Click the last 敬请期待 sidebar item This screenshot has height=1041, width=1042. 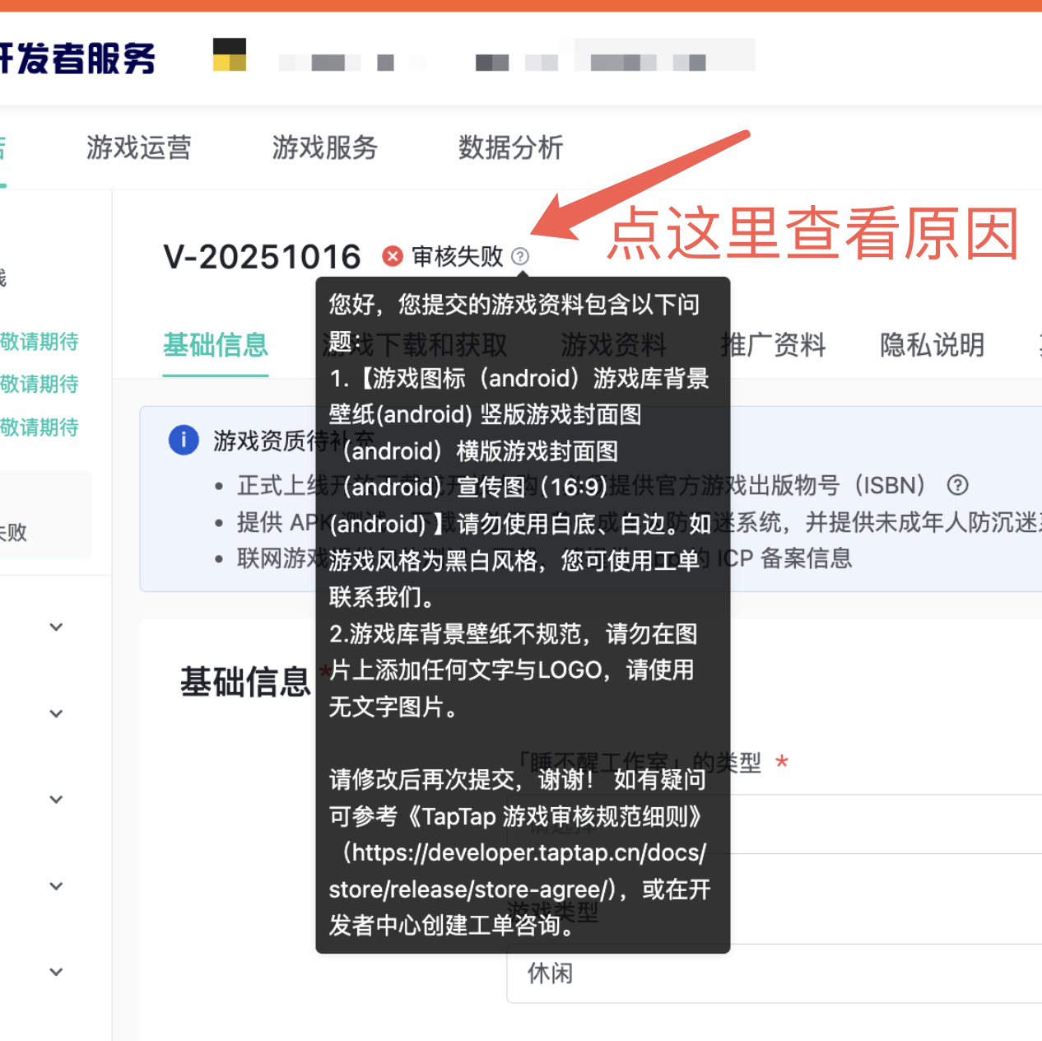click(40, 427)
